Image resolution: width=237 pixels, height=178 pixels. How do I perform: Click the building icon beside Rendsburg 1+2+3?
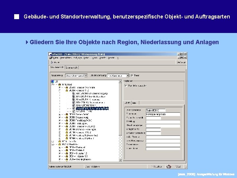click(67, 120)
